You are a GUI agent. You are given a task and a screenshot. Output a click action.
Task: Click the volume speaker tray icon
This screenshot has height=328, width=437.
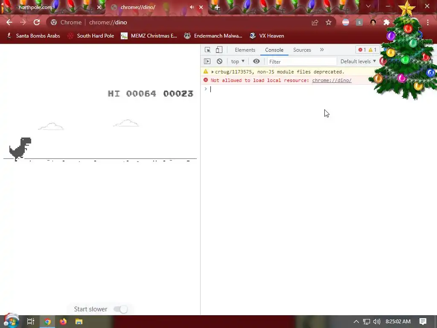point(376,322)
